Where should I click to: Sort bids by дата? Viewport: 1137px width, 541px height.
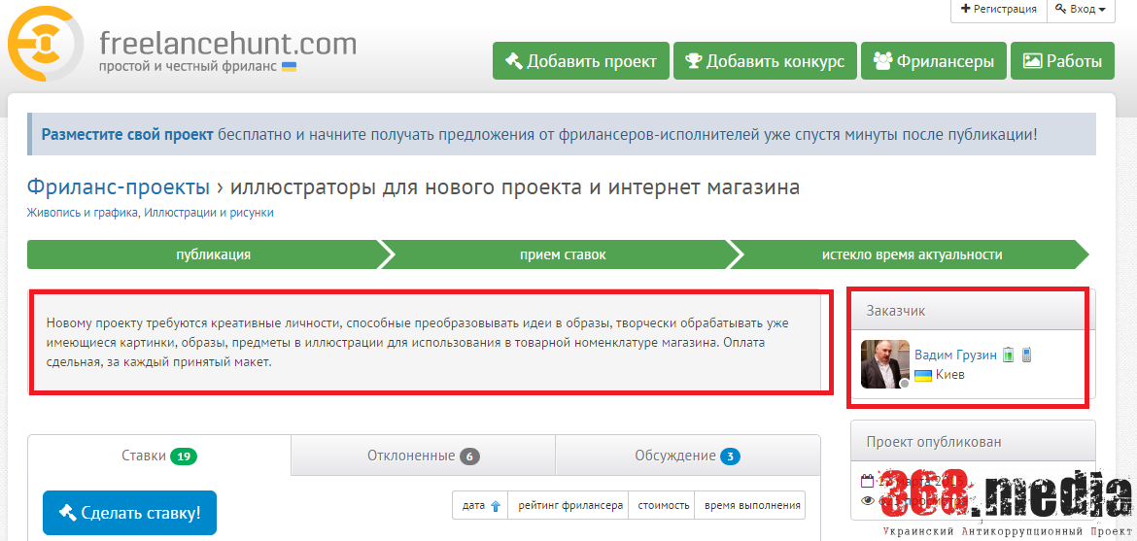(481, 505)
